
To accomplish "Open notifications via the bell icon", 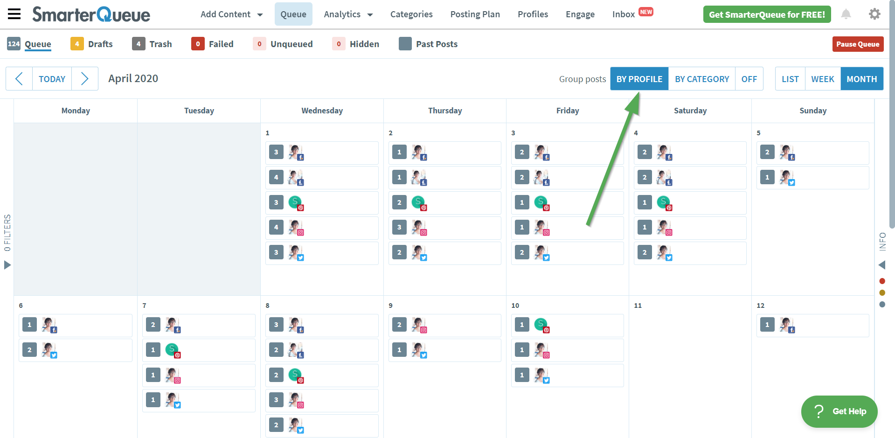I will click(846, 14).
